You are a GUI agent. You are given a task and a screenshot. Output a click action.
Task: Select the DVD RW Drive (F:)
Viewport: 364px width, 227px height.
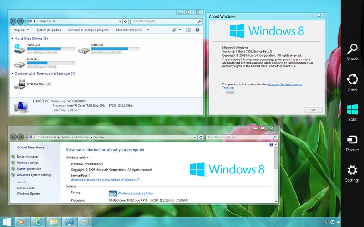click(x=33, y=84)
